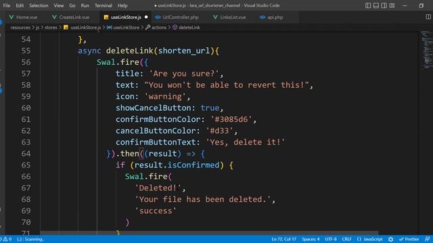Open the stores breadcrumb
This screenshot has height=243, width=433.
point(51,28)
